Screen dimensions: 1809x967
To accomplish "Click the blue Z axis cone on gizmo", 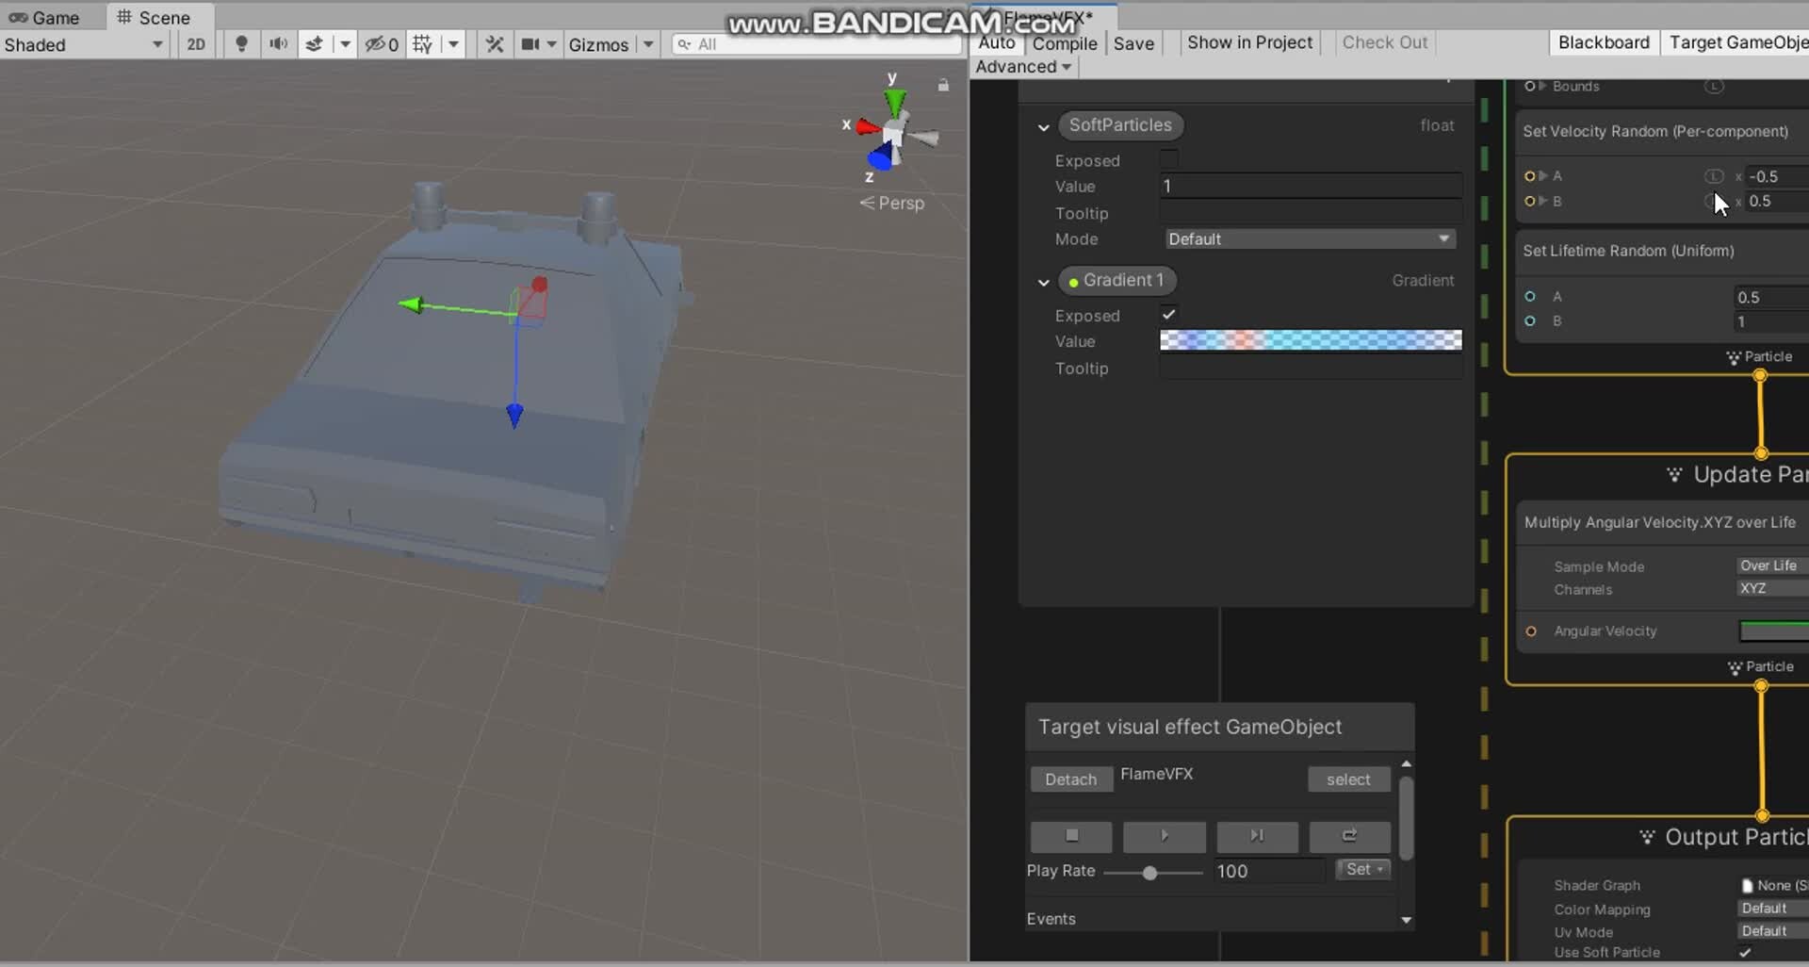I will (880, 158).
